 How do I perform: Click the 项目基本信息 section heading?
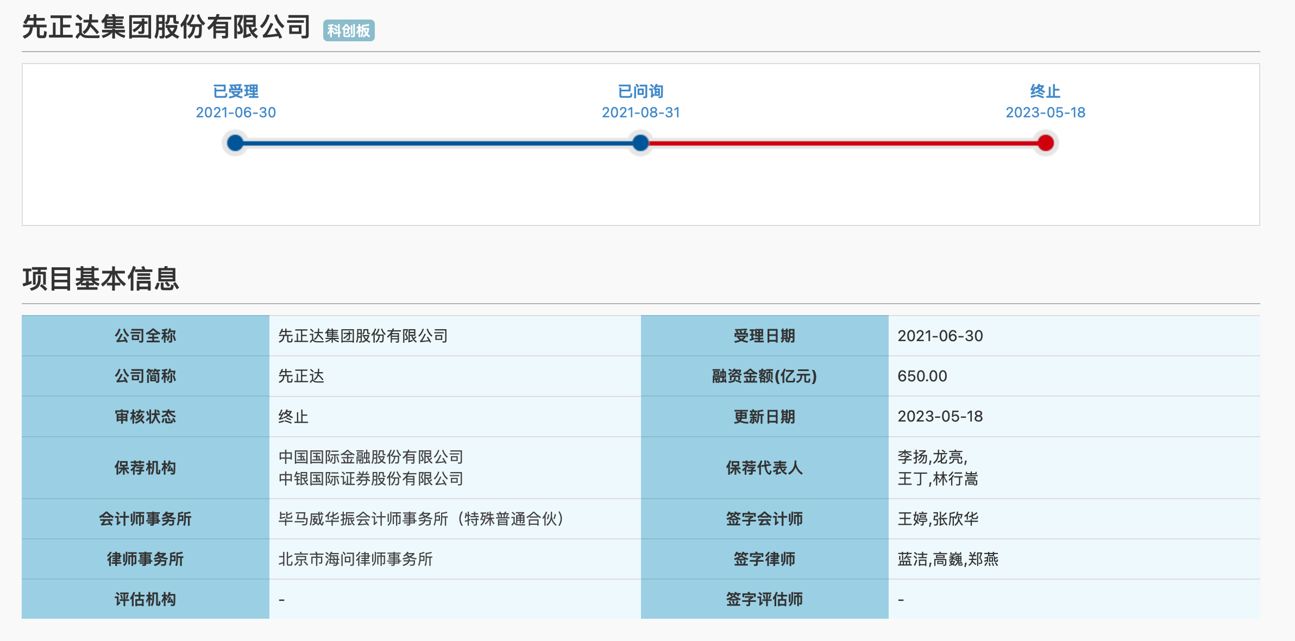[x=100, y=279]
